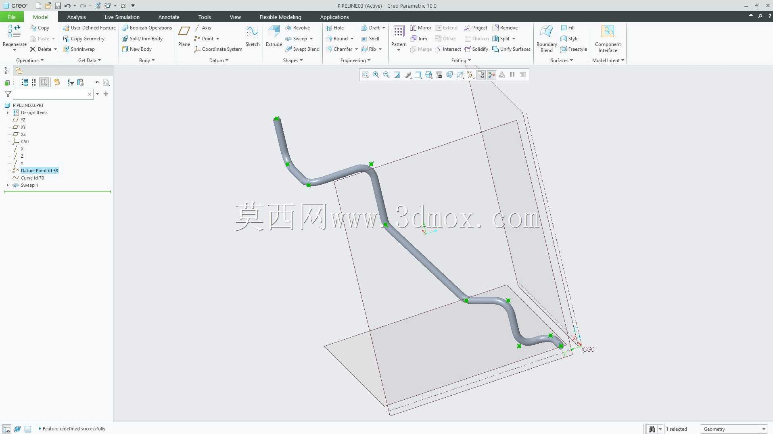The image size is (773, 434).
Task: Toggle the navigator display in status bar
Action: point(7,429)
